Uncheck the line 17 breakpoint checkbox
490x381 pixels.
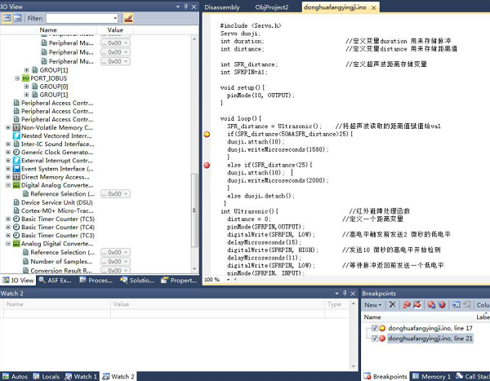coord(375,328)
